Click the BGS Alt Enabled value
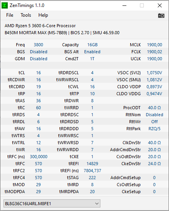 click(92, 52)
